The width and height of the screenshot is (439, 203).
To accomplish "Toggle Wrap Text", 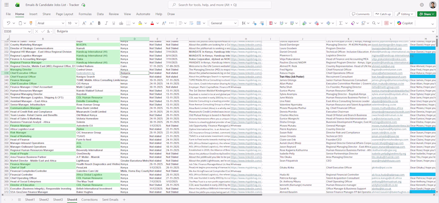I will pos(192,23).
